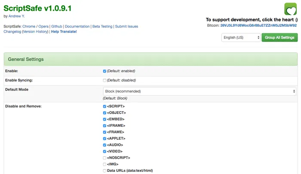Click the Bitcoin address link
Image resolution: width=301 pixels, height=174 pixels.
click(258, 25)
